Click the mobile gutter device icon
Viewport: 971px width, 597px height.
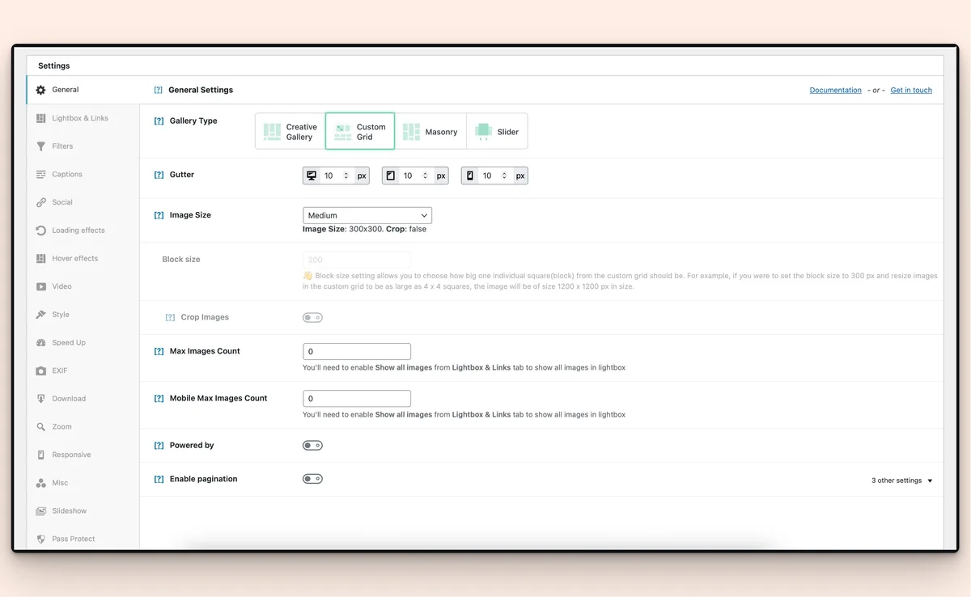[x=470, y=176]
